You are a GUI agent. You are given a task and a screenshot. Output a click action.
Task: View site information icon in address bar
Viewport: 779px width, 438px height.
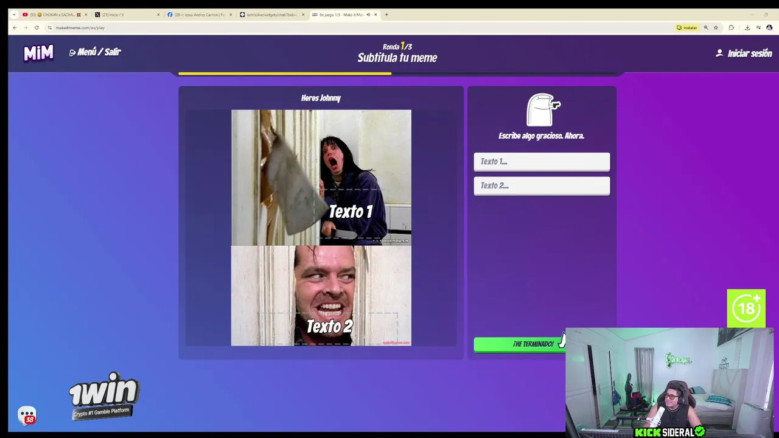click(50, 27)
